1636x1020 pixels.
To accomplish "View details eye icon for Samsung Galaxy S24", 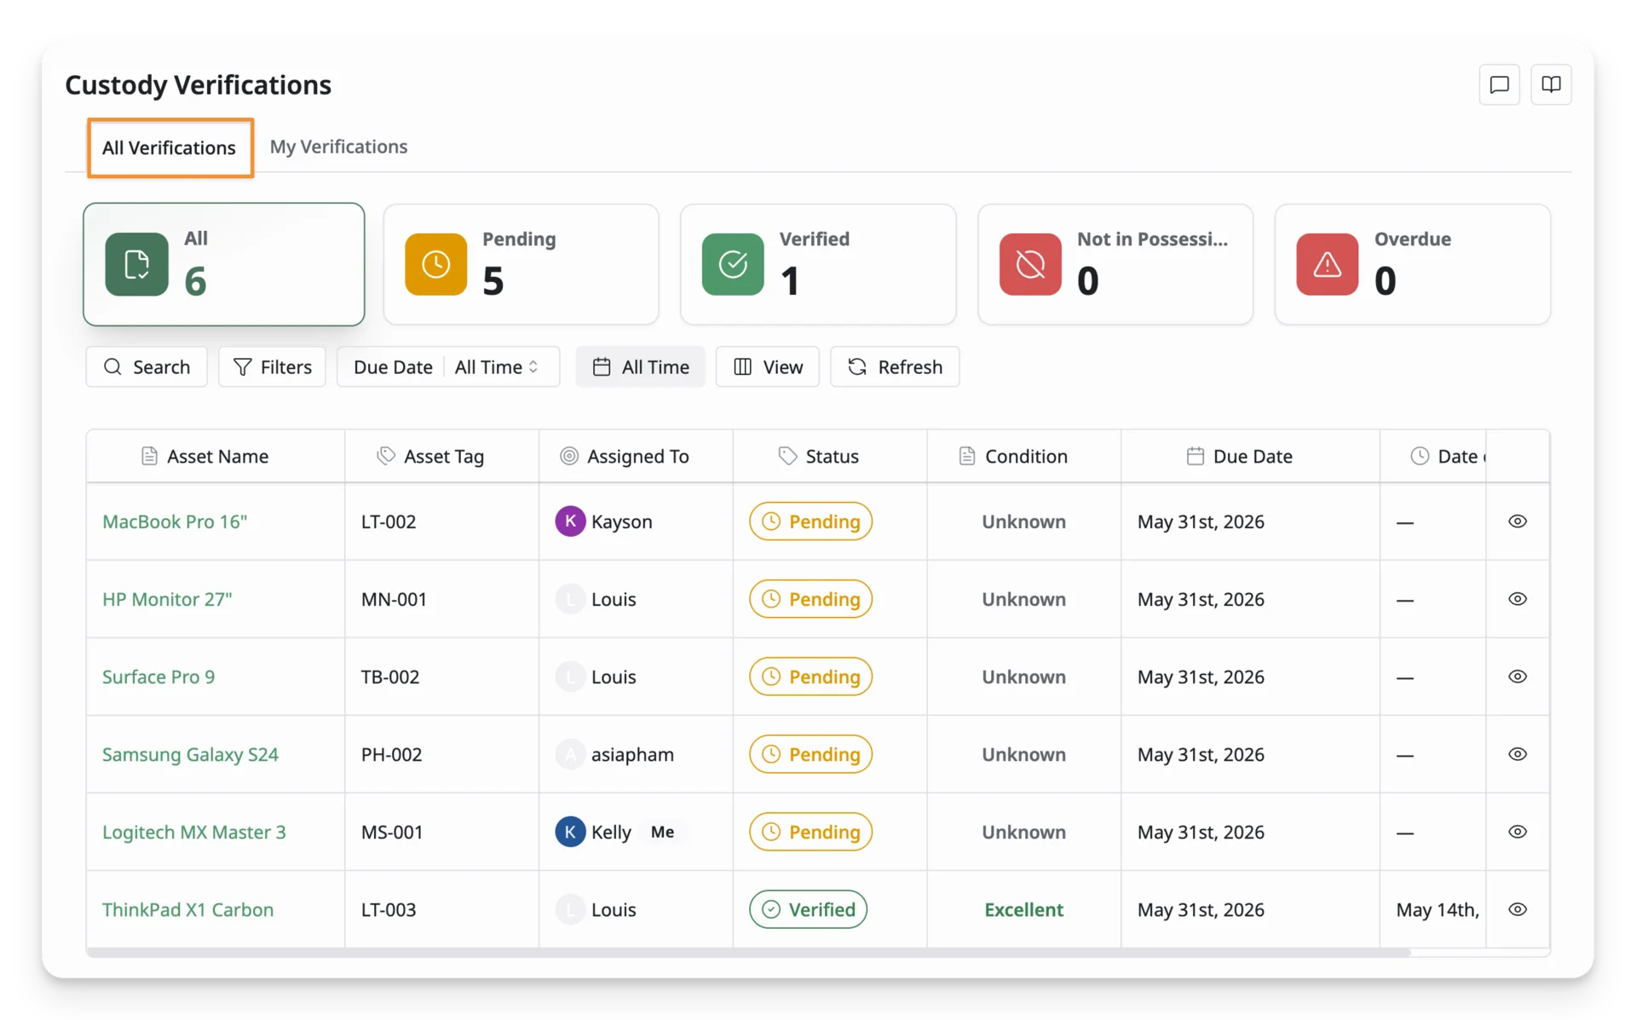I will click(x=1517, y=753).
